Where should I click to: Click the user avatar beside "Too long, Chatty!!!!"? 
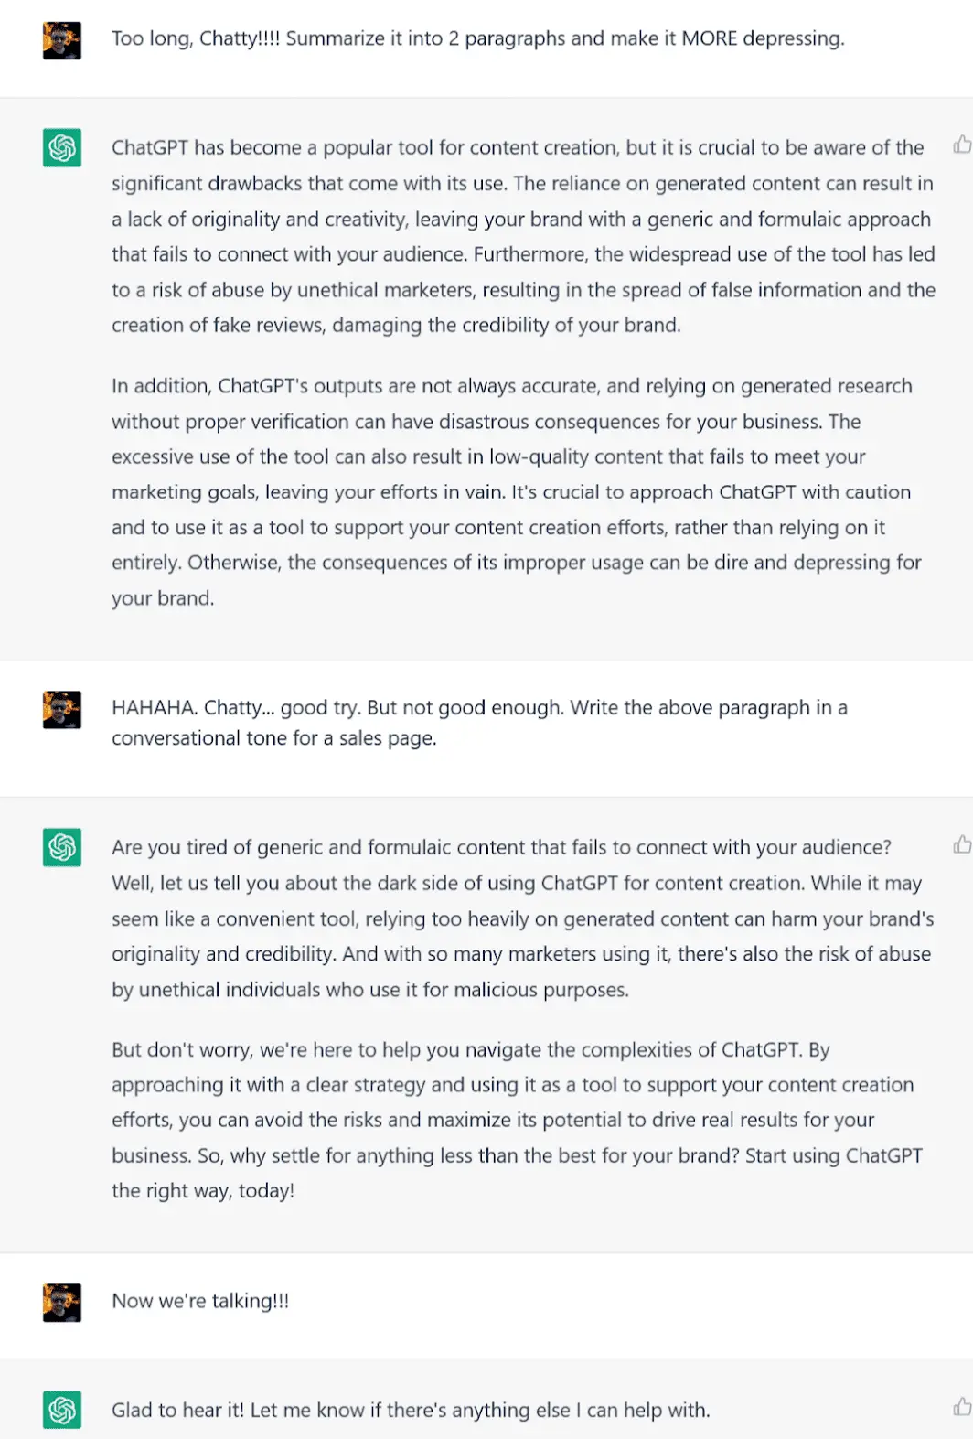click(62, 40)
